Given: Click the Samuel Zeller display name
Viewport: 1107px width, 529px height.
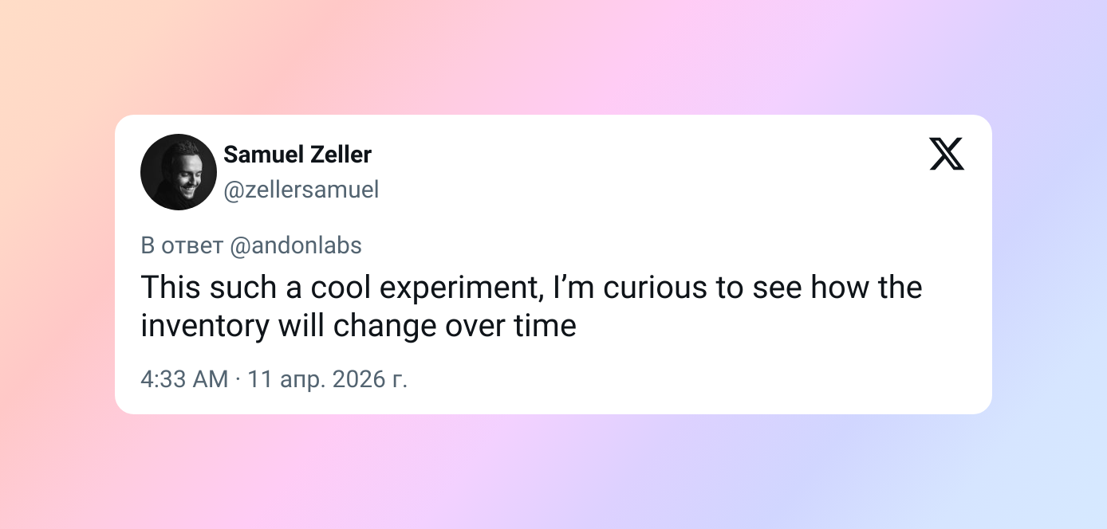Looking at the screenshot, I should pyautogui.click(x=297, y=155).
